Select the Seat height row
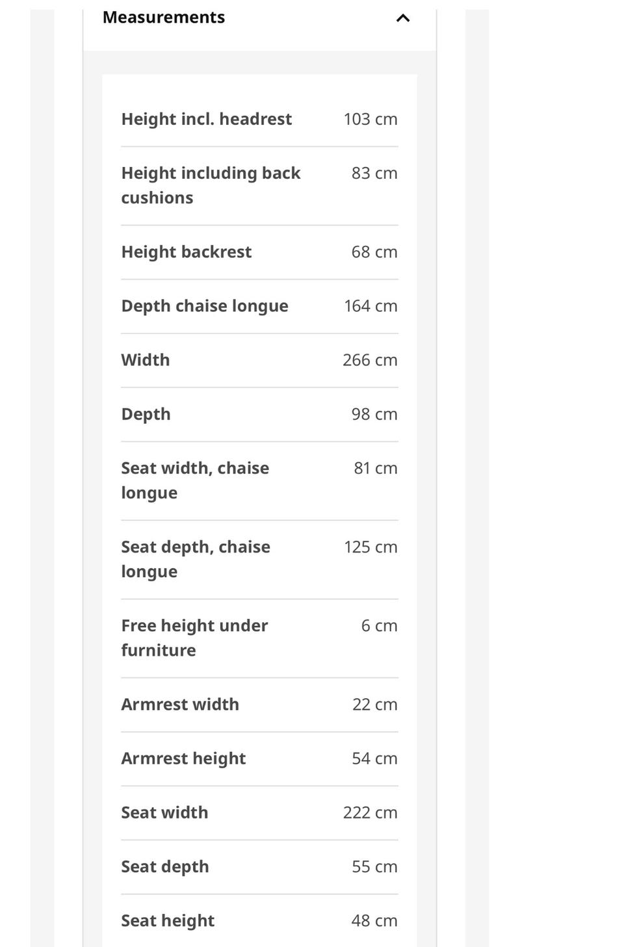624x947 pixels. [259, 920]
